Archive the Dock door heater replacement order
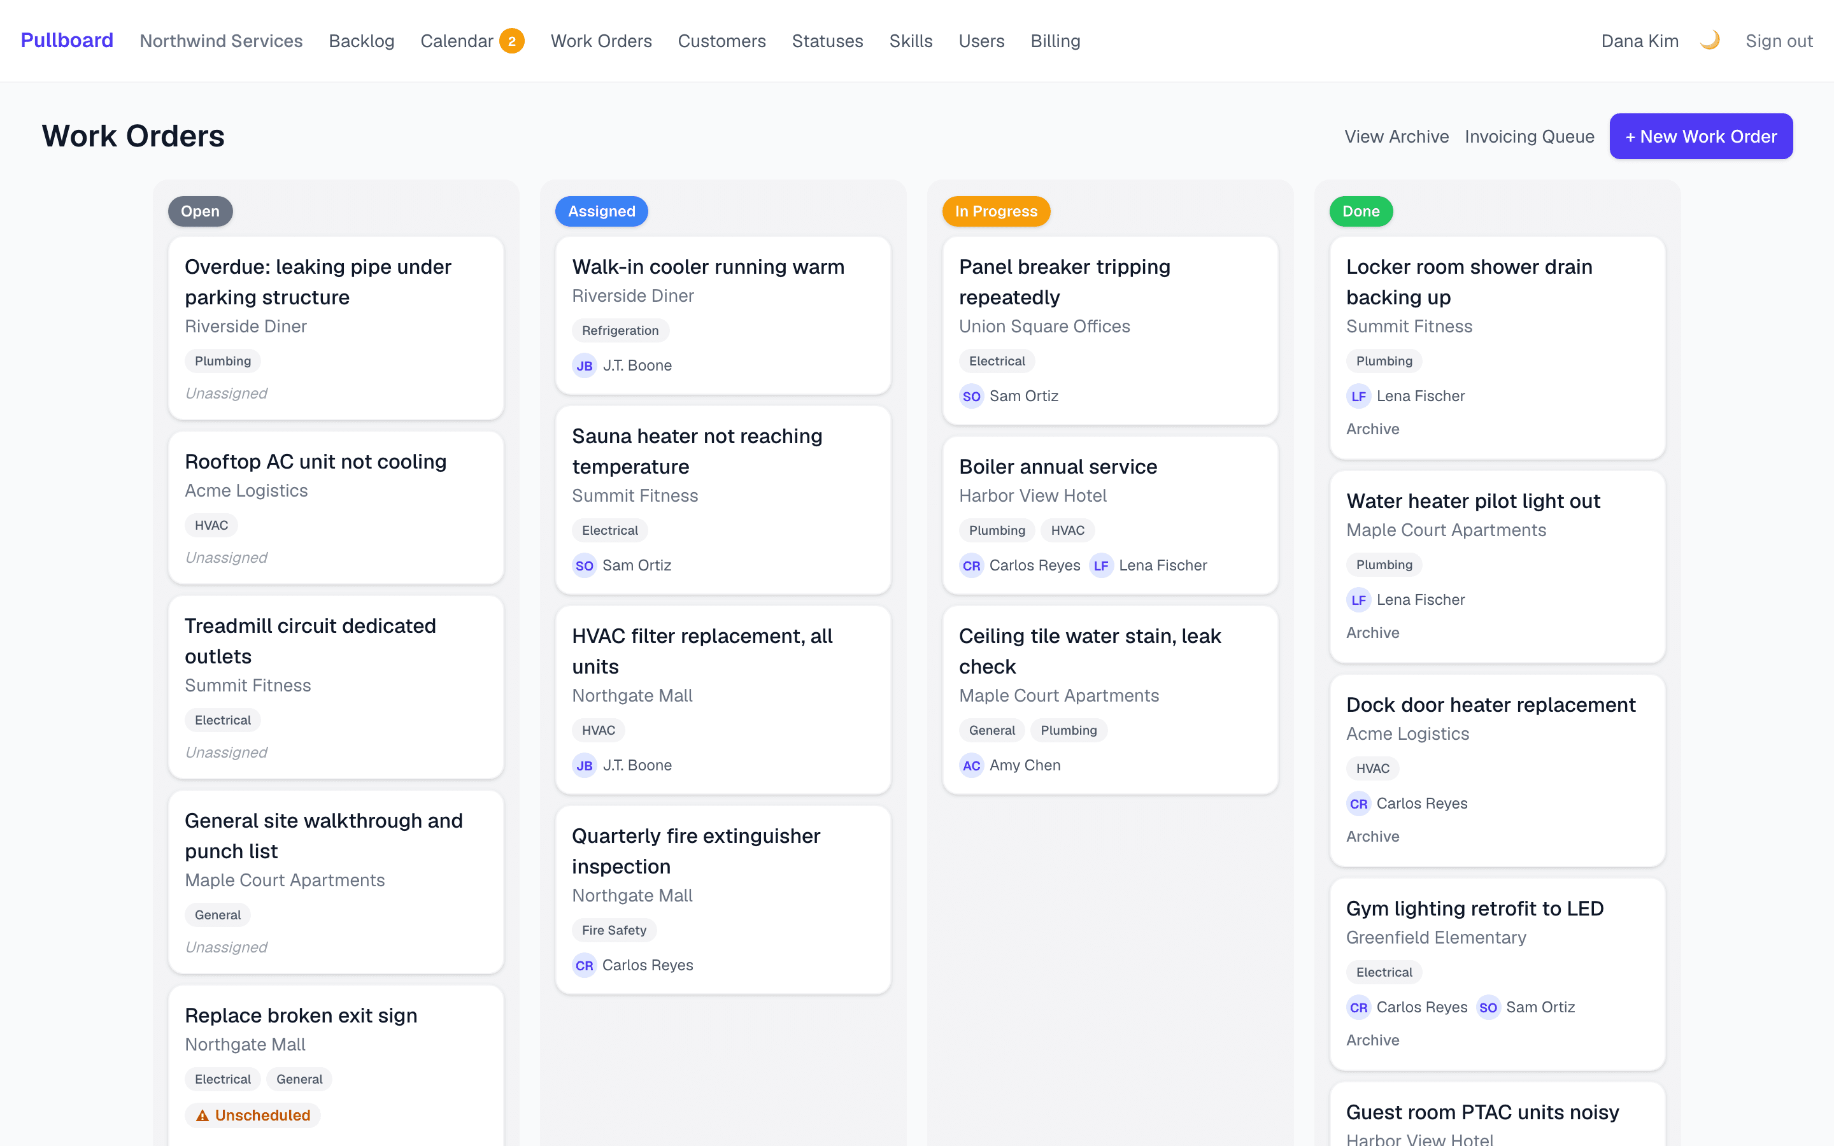This screenshot has height=1146, width=1834. [x=1372, y=837]
